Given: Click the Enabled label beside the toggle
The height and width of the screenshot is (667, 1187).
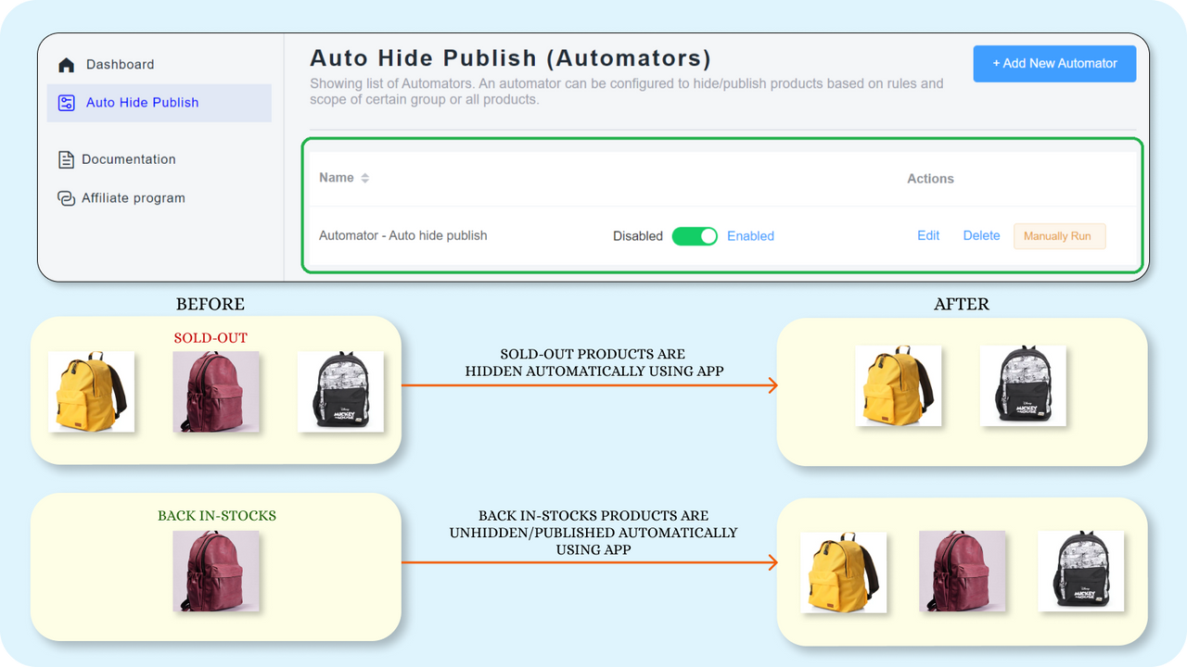Looking at the screenshot, I should pyautogui.click(x=750, y=236).
